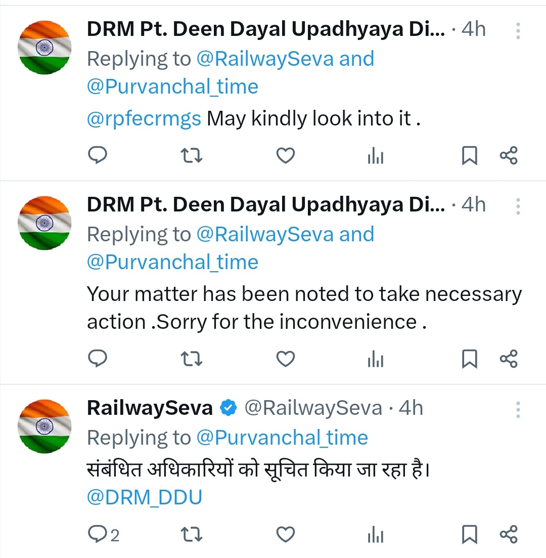Reply to the 'Sorry for the inconvenience' tweet

click(98, 359)
